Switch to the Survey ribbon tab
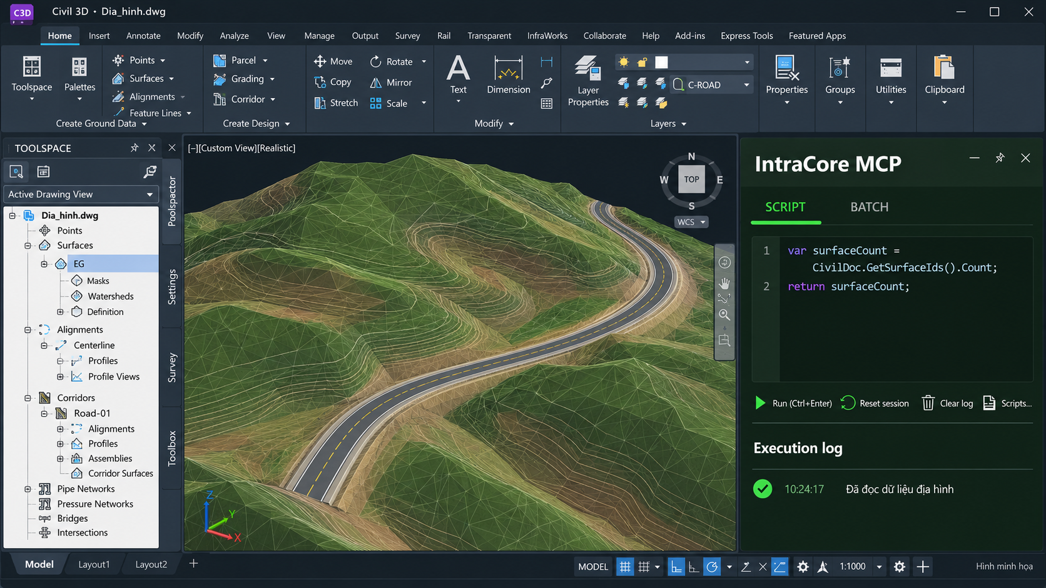Image resolution: width=1046 pixels, height=588 pixels. pyautogui.click(x=407, y=36)
